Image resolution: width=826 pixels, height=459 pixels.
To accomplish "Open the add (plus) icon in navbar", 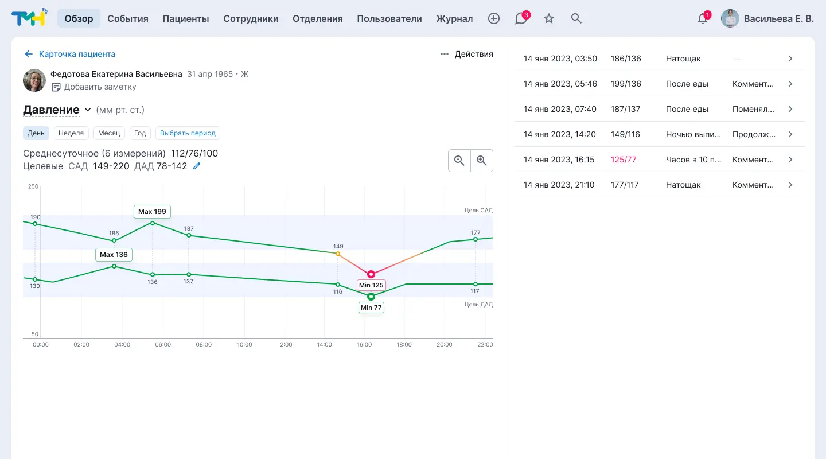I will [x=494, y=18].
